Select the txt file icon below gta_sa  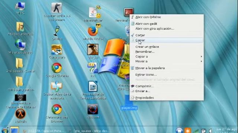tap(92, 68)
